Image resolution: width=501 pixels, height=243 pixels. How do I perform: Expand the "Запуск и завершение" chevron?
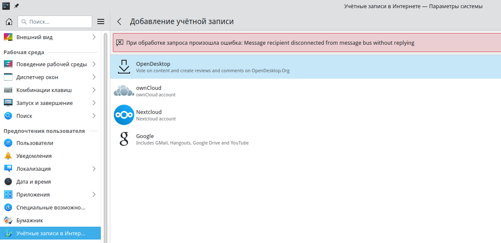[94, 103]
